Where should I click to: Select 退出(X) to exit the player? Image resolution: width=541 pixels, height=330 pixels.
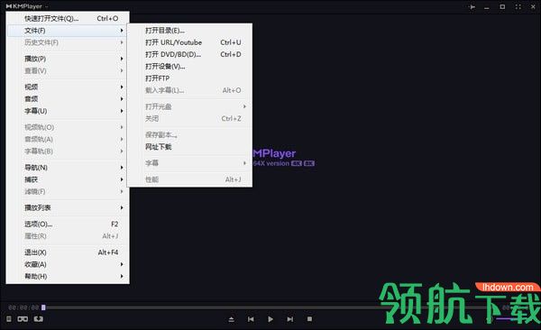click(68, 252)
